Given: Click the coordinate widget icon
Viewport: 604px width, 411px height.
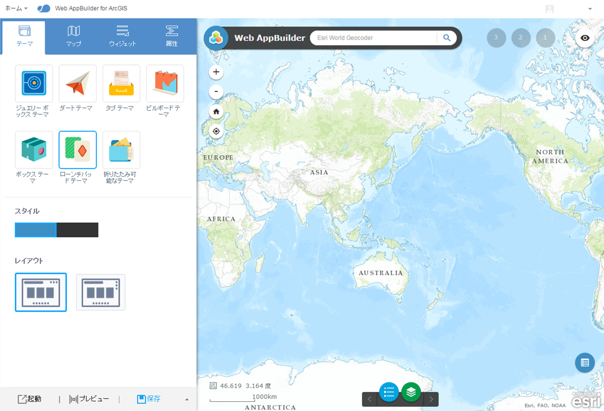Looking at the screenshot, I should (213, 385).
